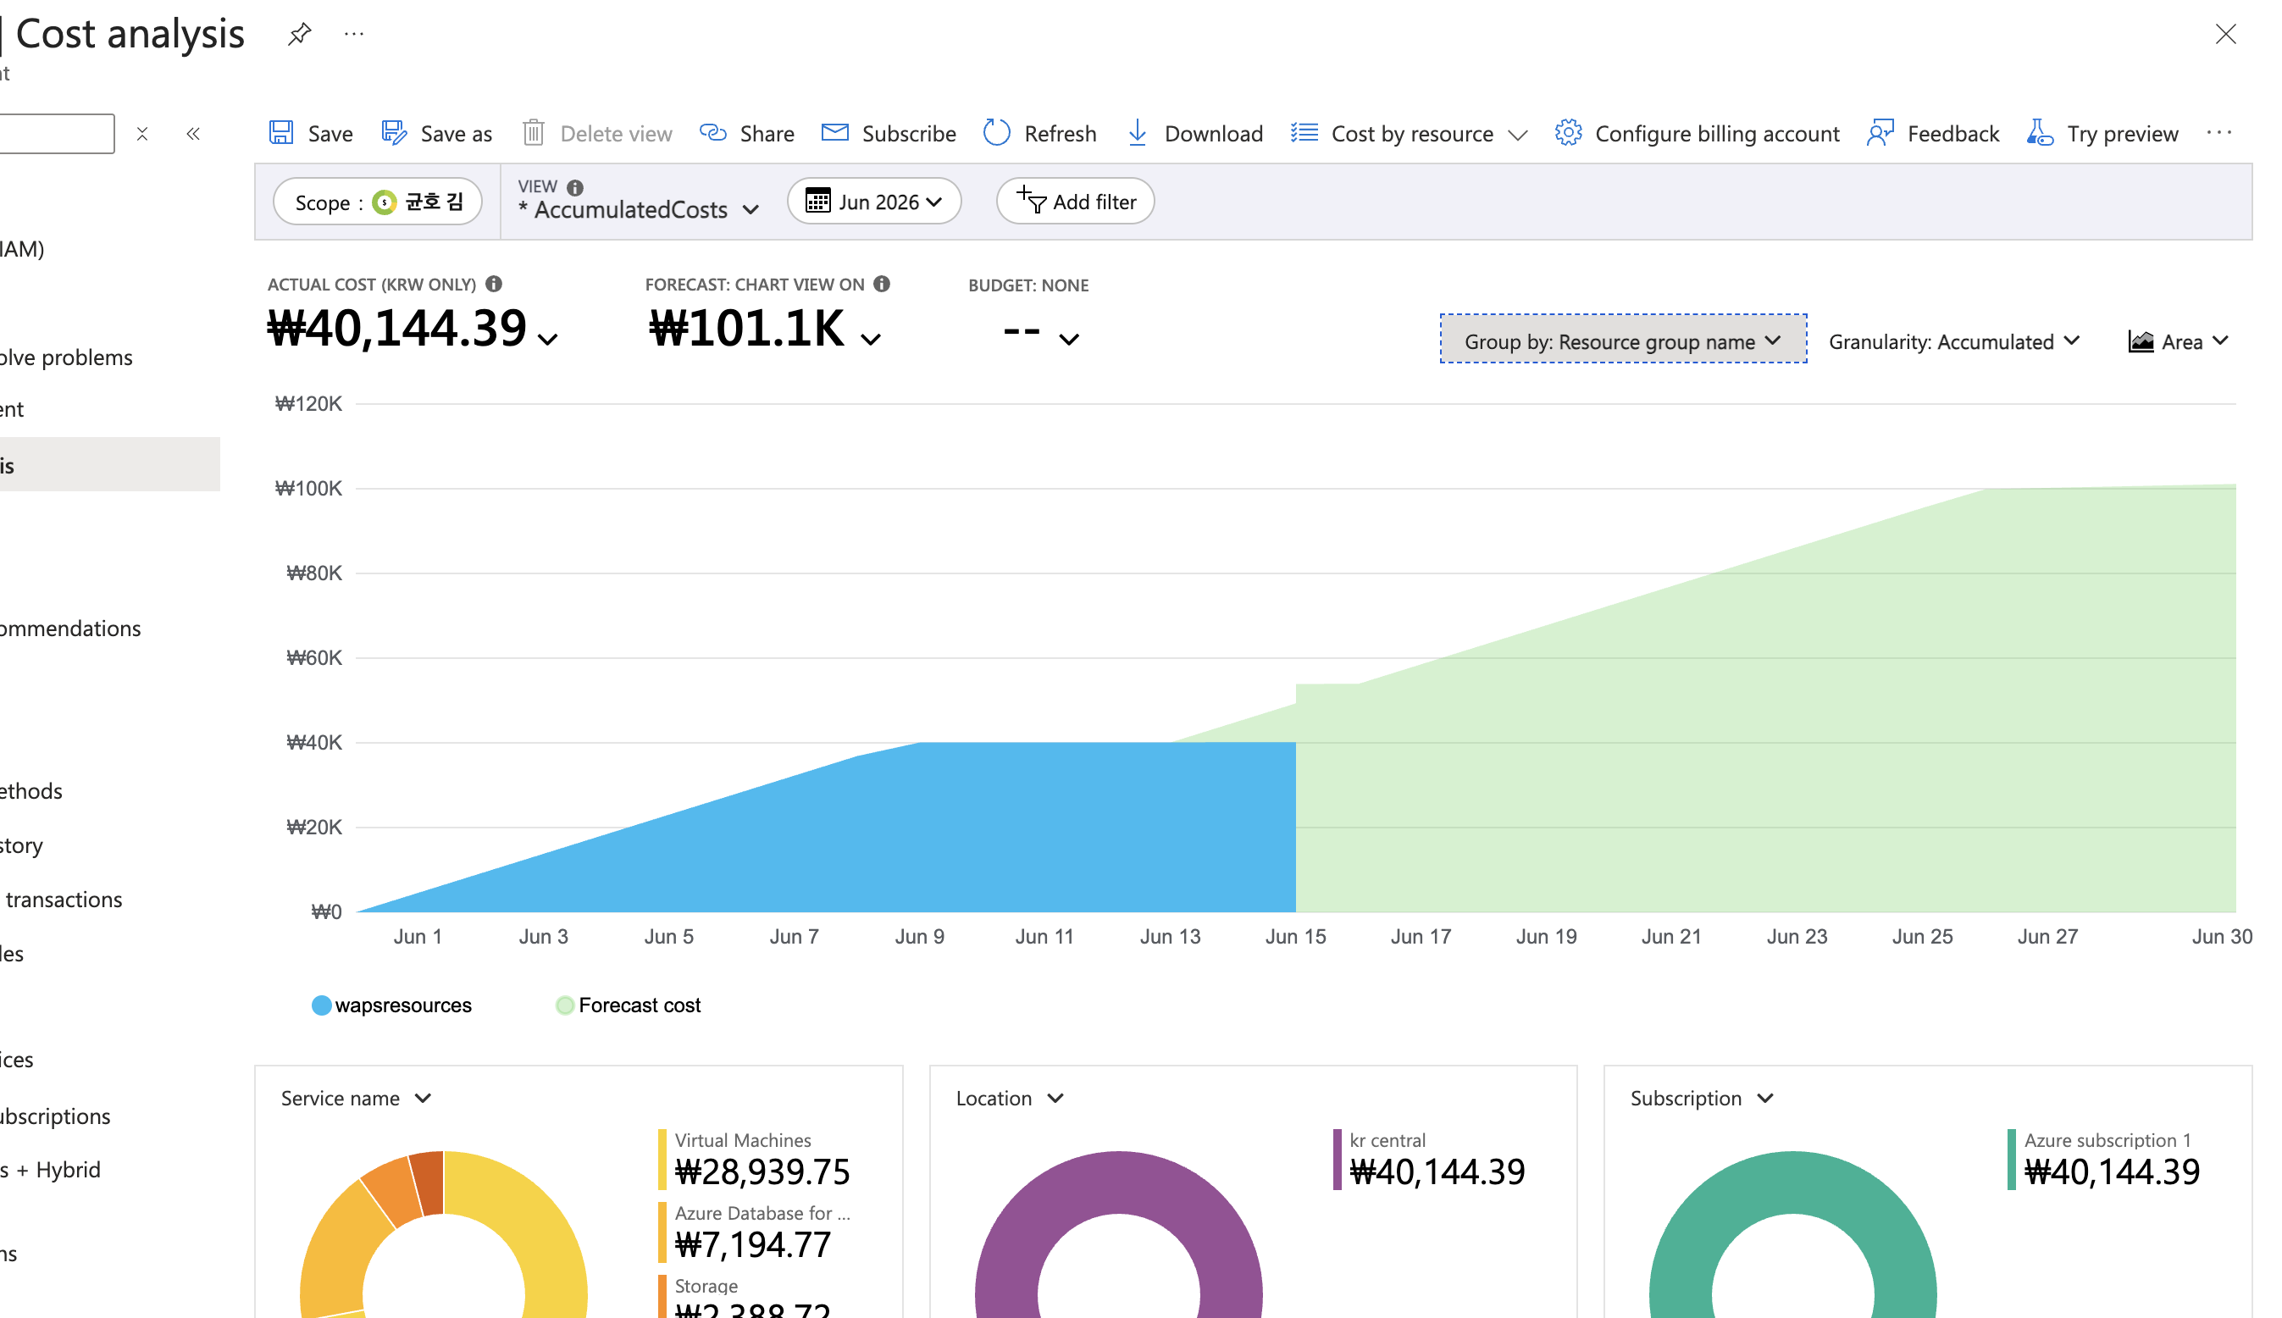
Task: Toggle wapsresources legend series
Action: [392, 1005]
